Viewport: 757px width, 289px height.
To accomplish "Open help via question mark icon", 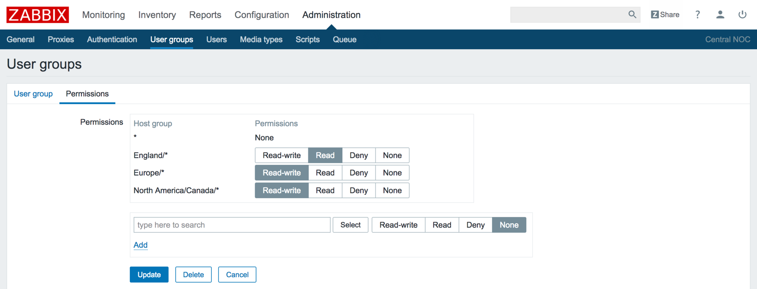I will click(697, 15).
